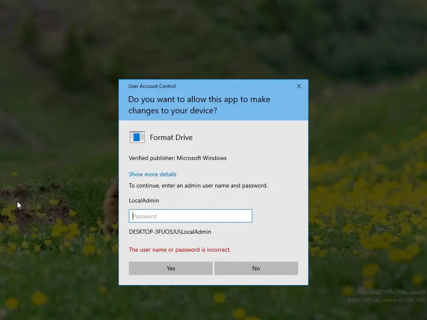Click the Build release watermark text
427x320 pixels.
(387, 300)
